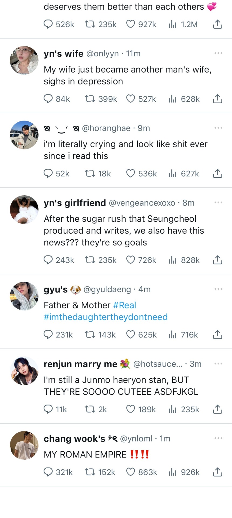Open the #Real hashtag
Viewport: 232px width, 518px height.
[124, 305]
